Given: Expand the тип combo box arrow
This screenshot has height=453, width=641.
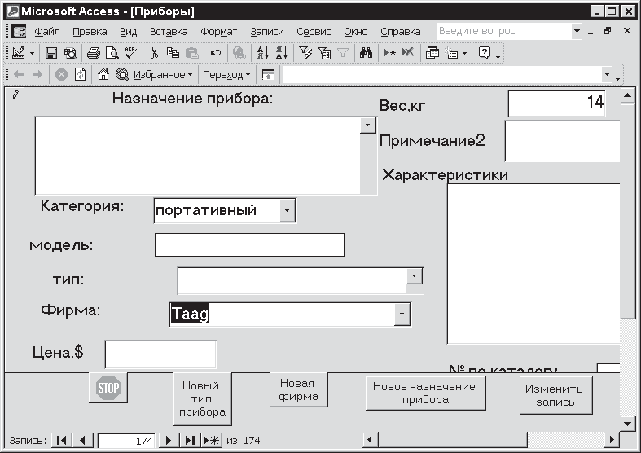Looking at the screenshot, I should (x=415, y=277).
